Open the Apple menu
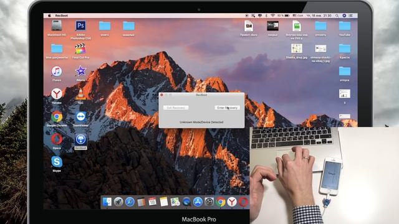 49,16
